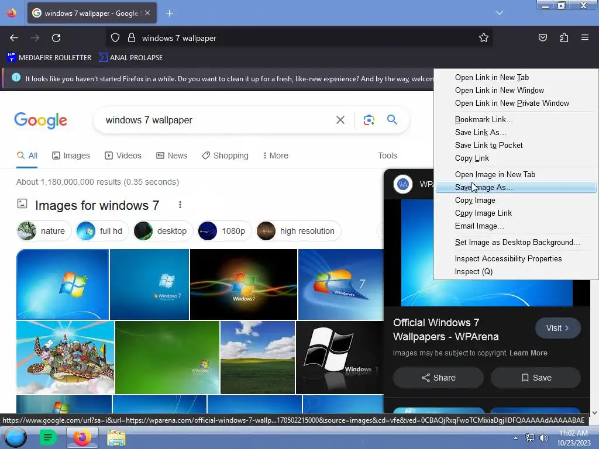
Task: Click the site lock padlock icon
Action: (132, 38)
